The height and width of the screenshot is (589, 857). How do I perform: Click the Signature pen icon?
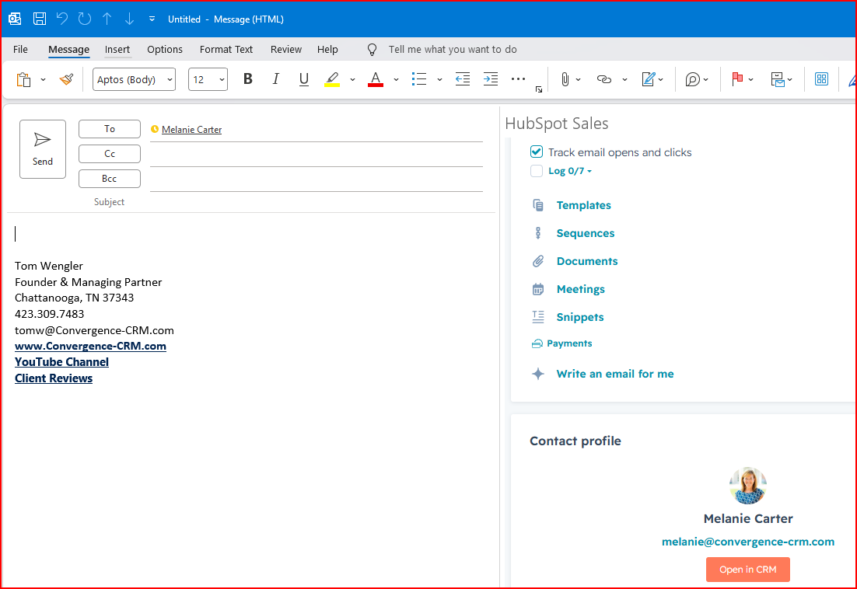point(649,80)
